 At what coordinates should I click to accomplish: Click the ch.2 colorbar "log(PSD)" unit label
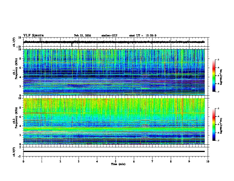coord(221,126)
